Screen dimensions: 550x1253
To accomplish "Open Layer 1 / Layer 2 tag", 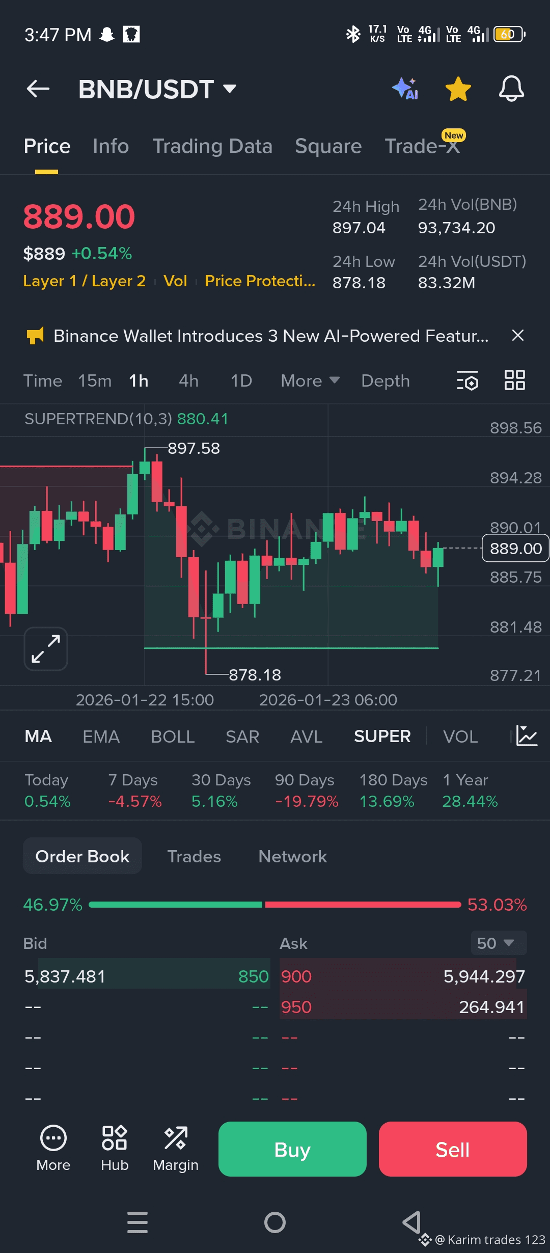I will click(85, 281).
